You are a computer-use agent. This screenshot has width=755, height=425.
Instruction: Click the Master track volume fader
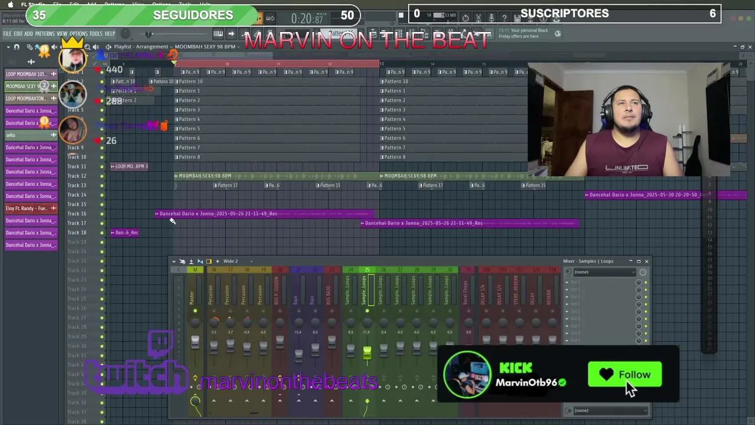(x=195, y=342)
